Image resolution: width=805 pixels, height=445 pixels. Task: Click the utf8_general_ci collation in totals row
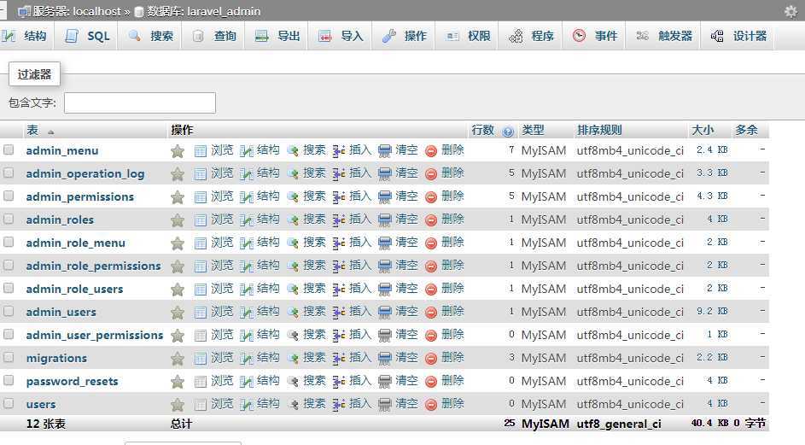coord(619,424)
